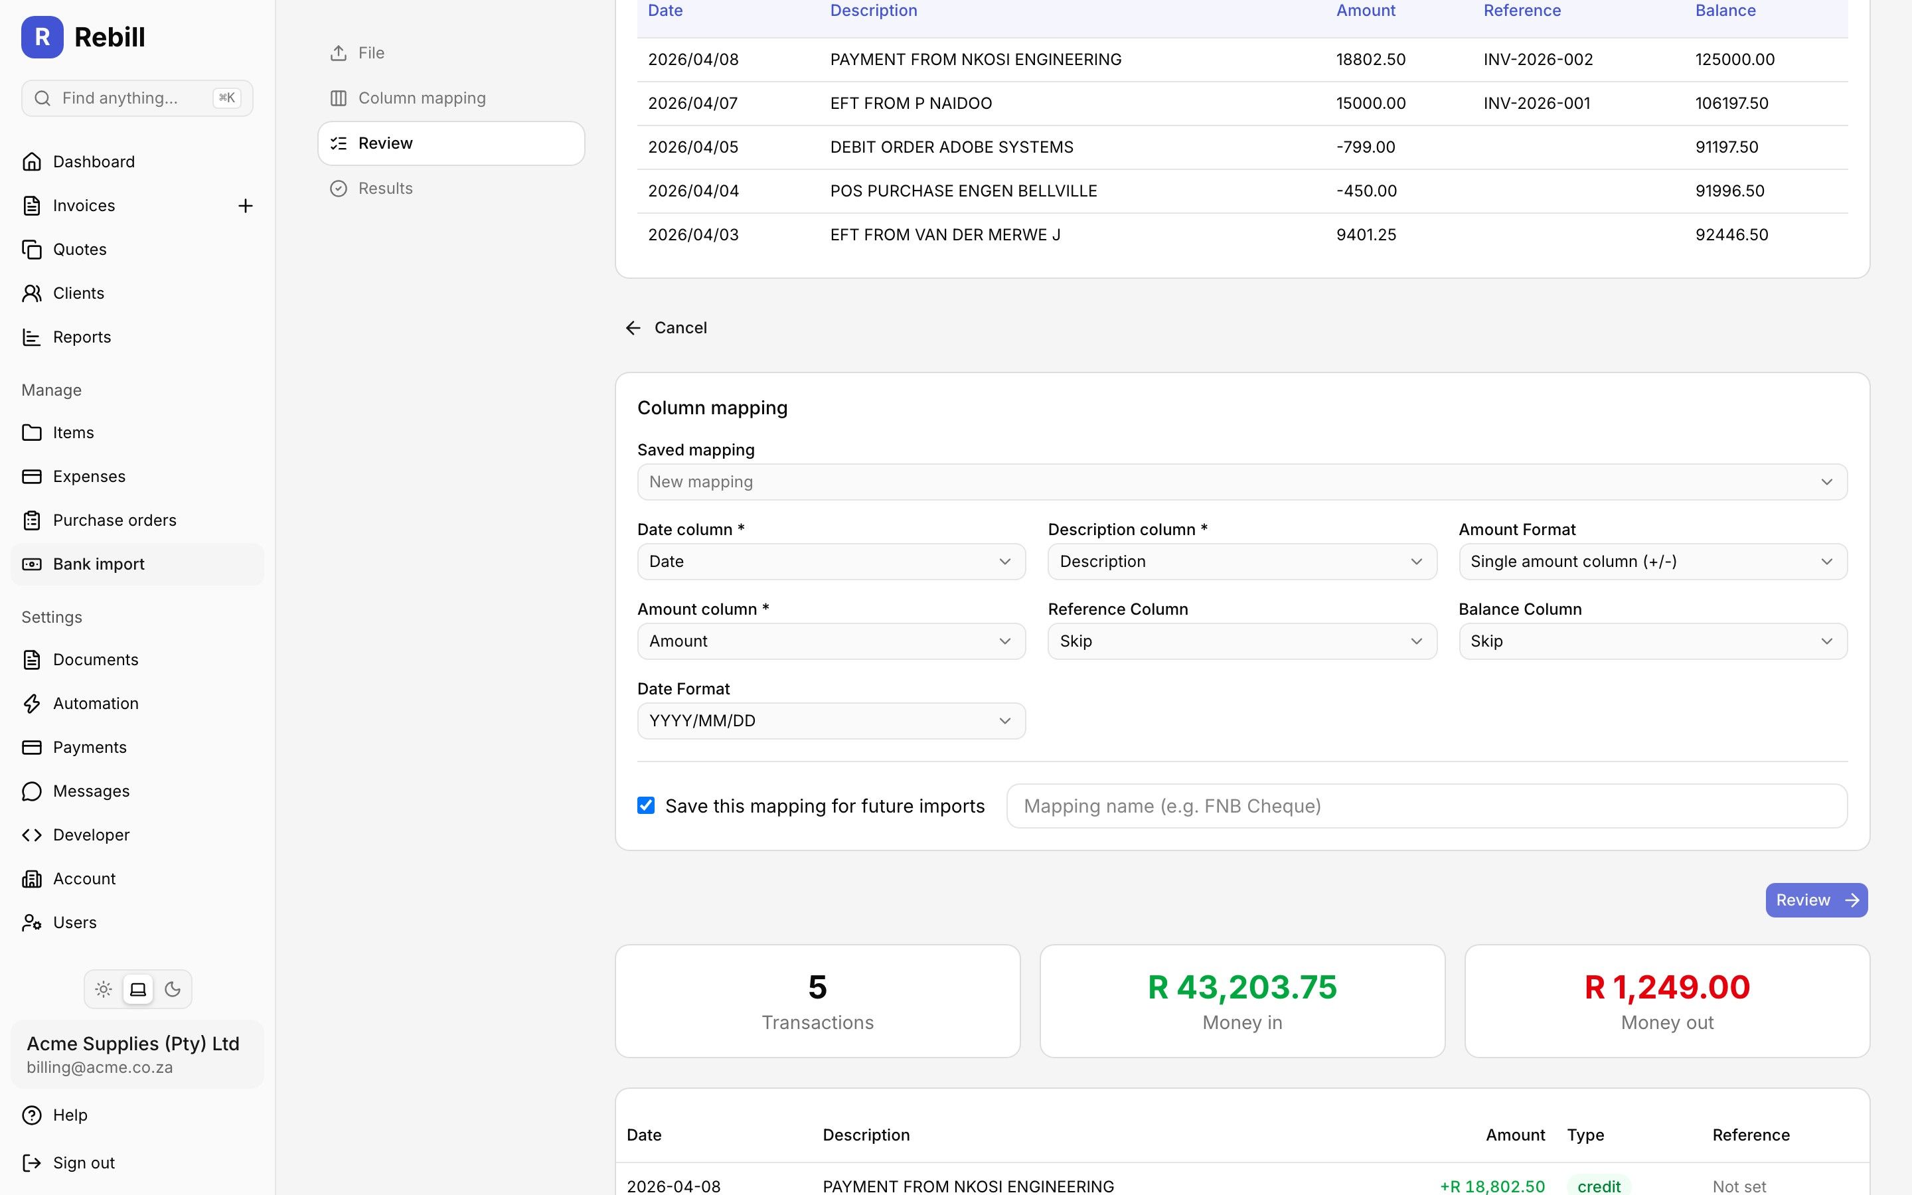Click Cancel to go back
Screen dimensions: 1912x1195
click(x=666, y=328)
